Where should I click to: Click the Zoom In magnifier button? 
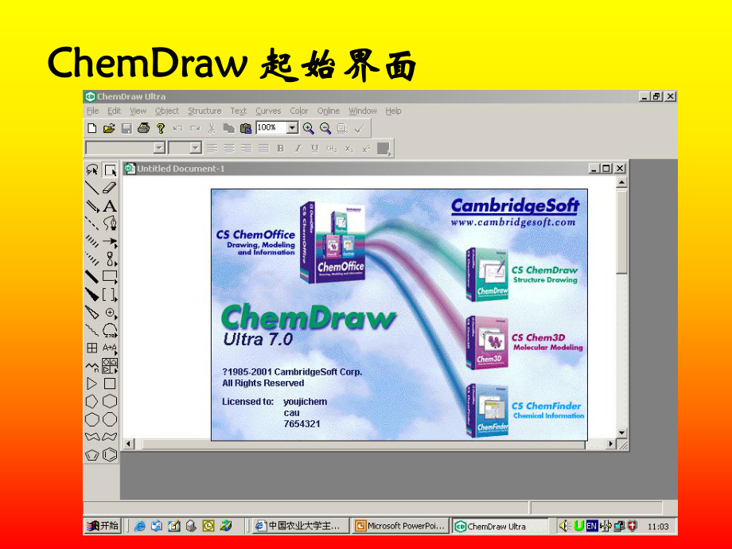(307, 128)
